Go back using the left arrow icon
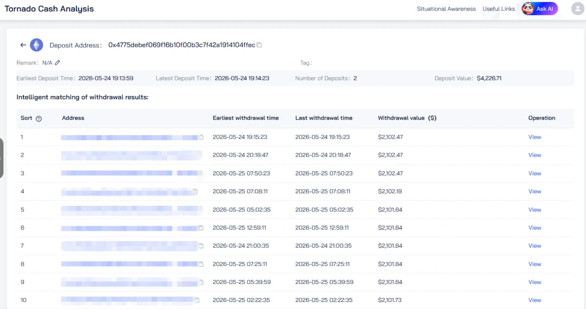586x309 pixels. pos(23,45)
